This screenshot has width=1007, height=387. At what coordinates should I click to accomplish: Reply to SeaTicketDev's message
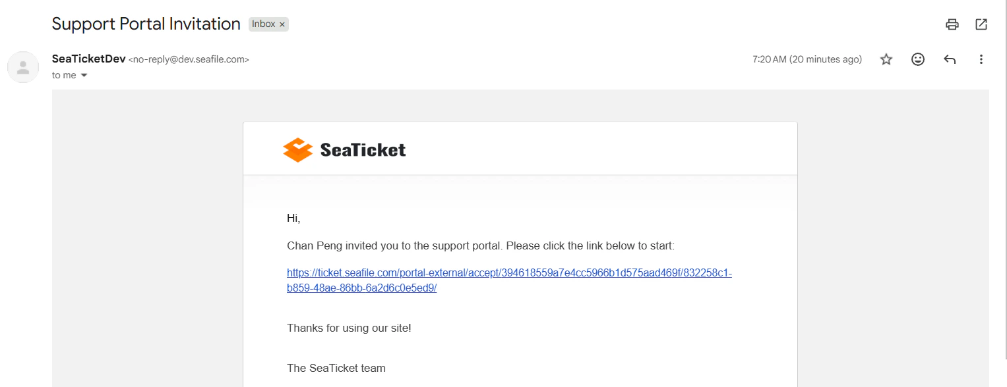point(950,59)
